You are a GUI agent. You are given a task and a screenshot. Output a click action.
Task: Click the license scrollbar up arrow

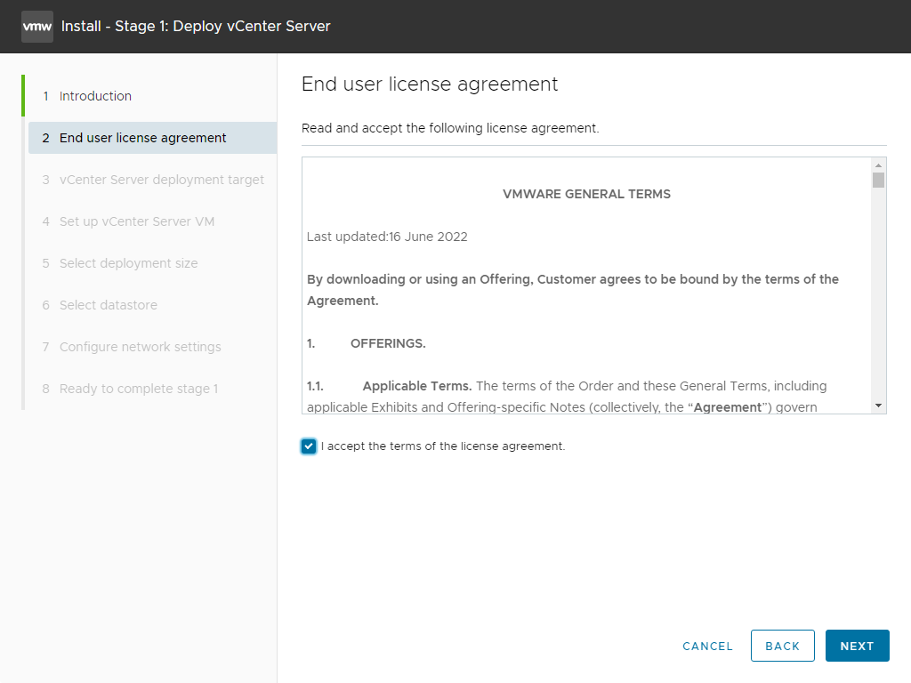[878, 165]
